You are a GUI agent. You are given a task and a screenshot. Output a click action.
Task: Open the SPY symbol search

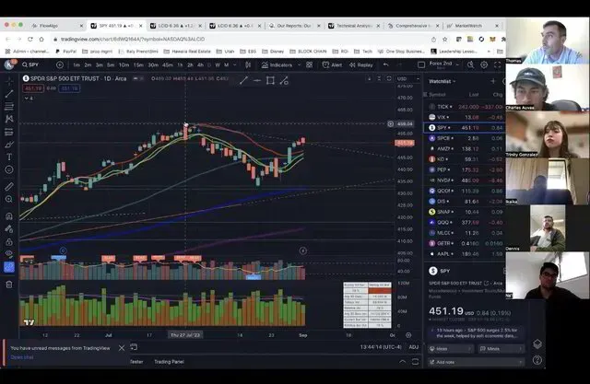tap(30, 64)
